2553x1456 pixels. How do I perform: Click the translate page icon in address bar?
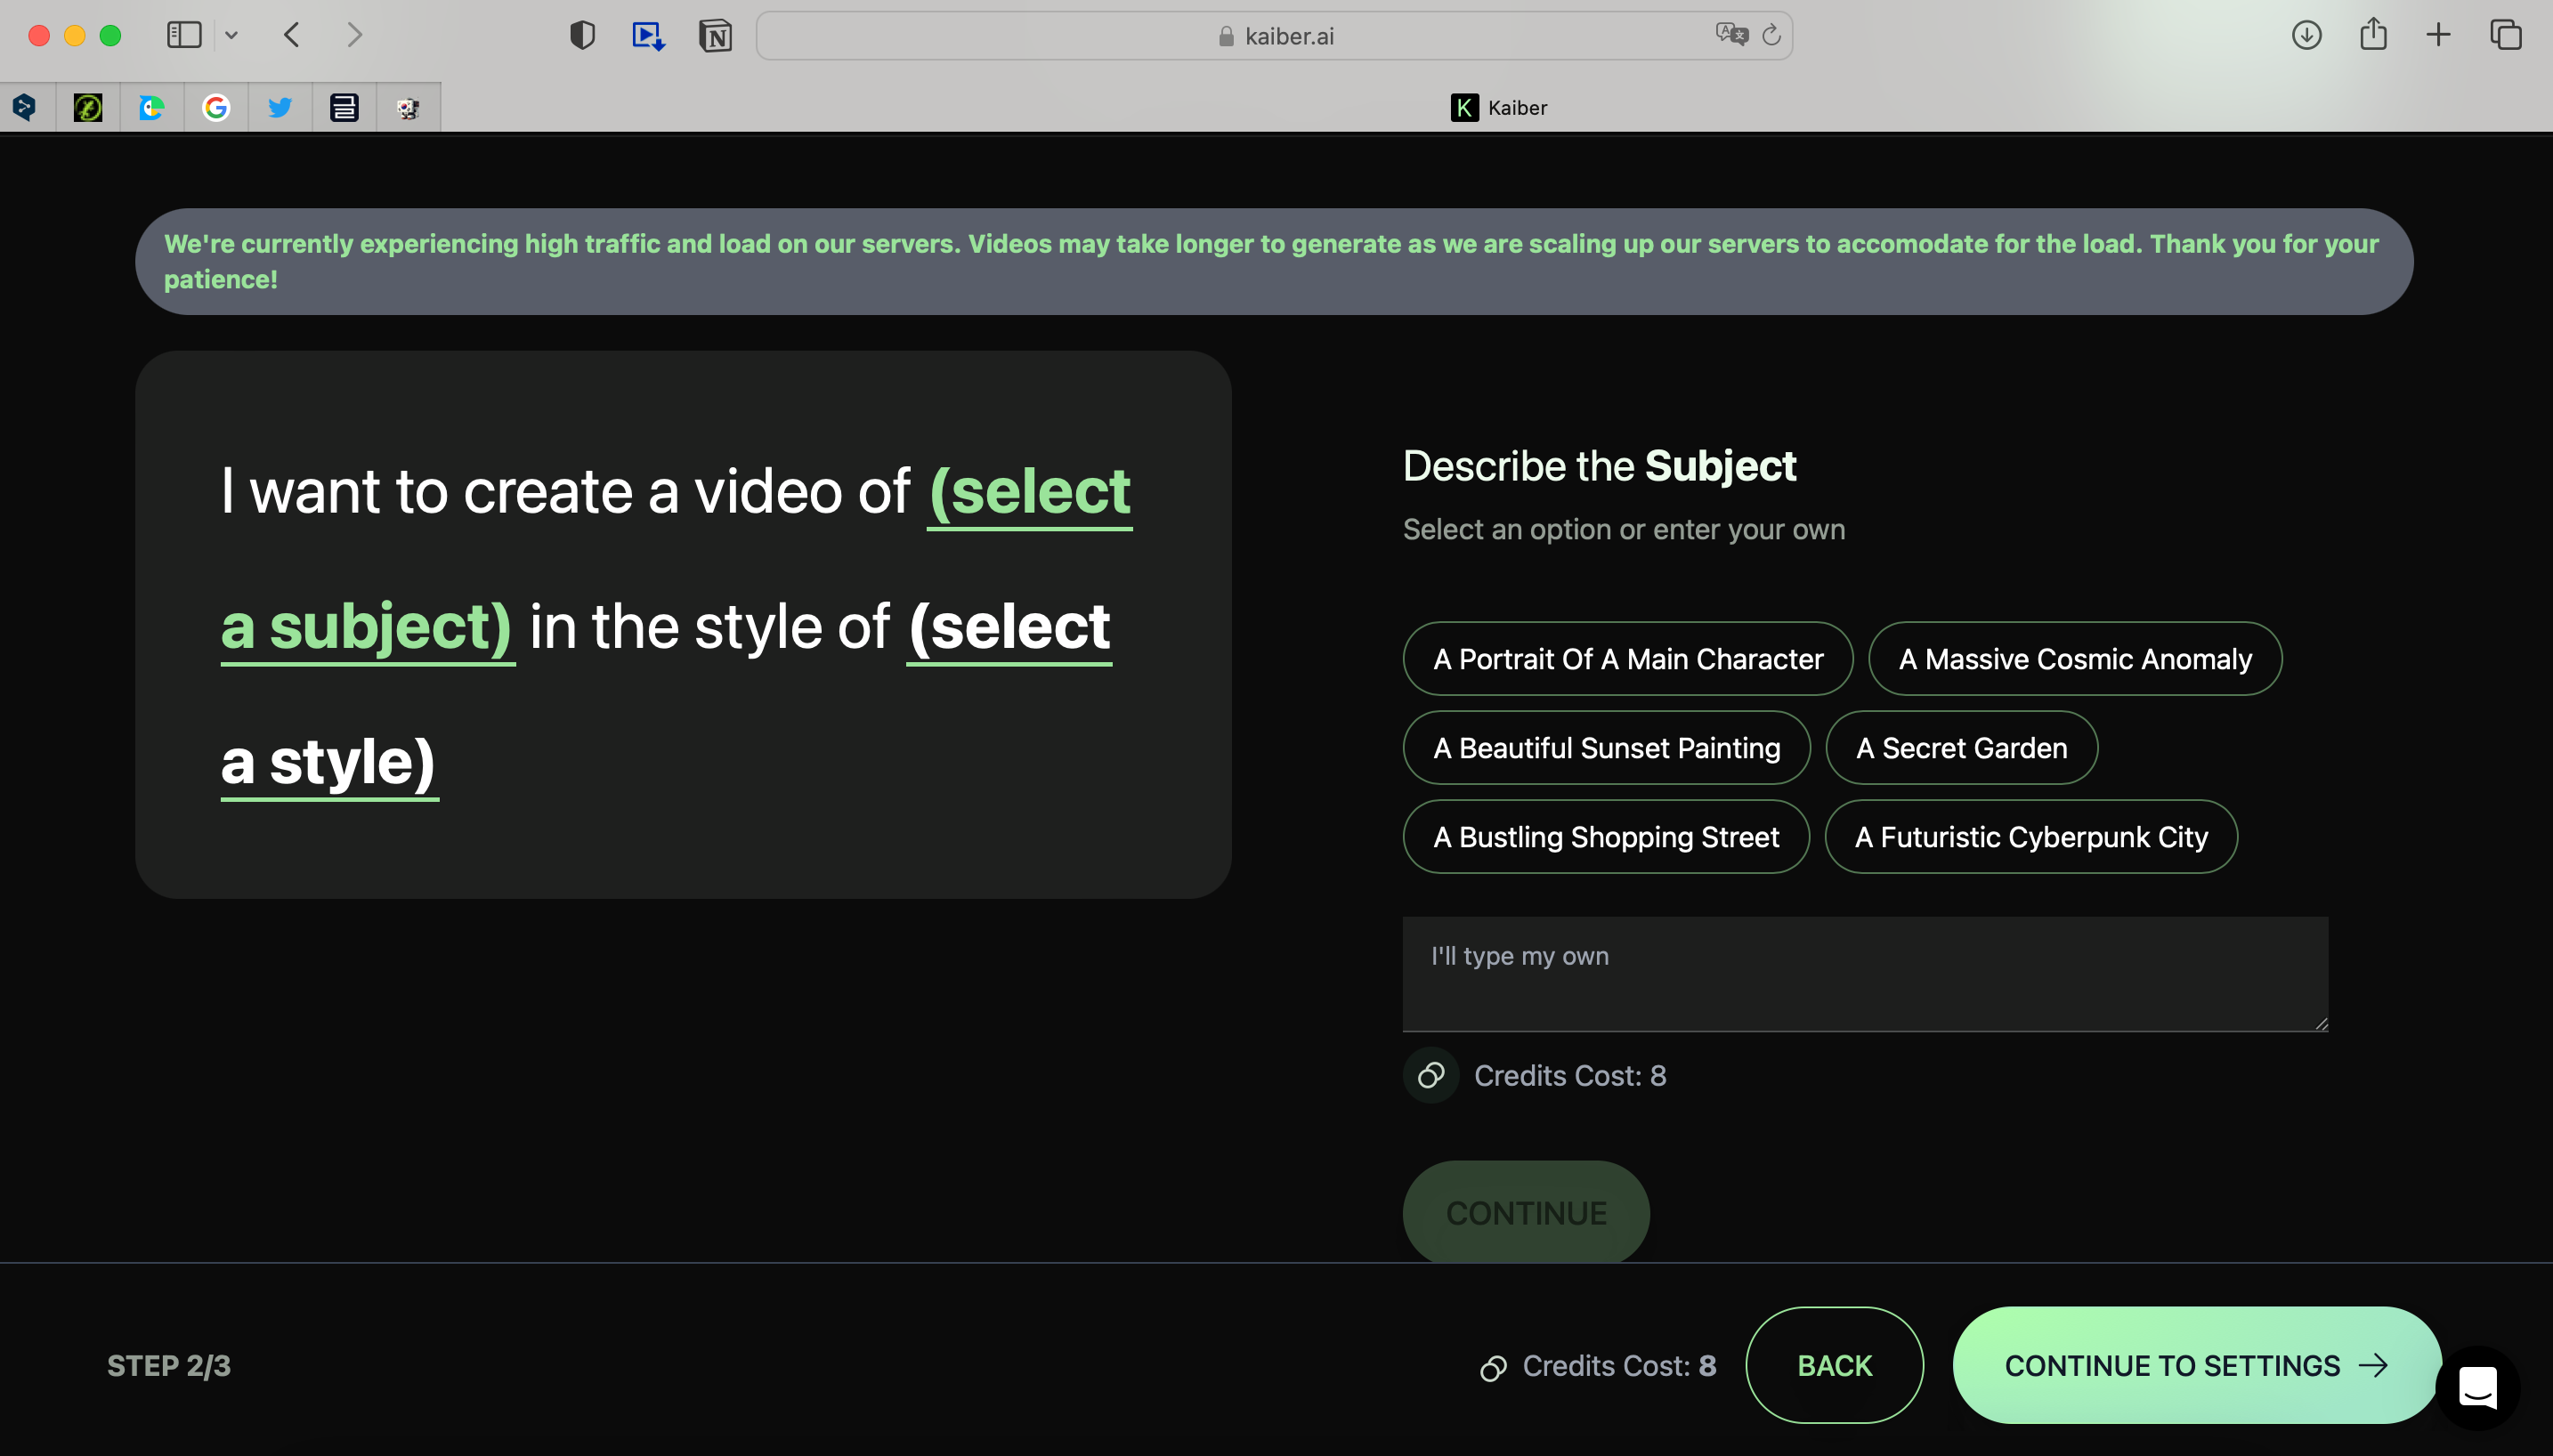click(1731, 35)
